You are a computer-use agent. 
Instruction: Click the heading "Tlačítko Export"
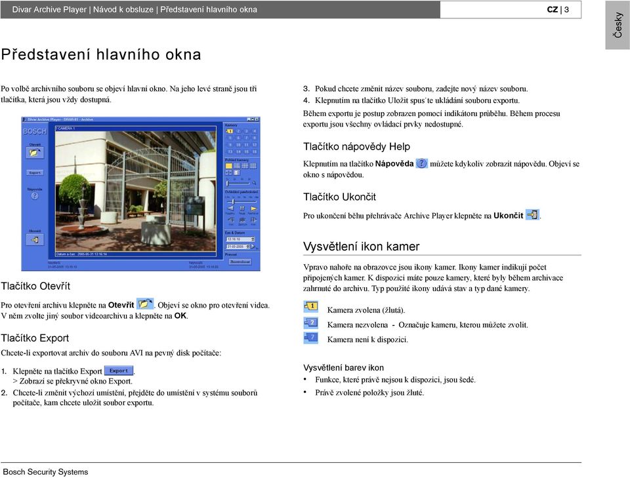click(x=35, y=338)
